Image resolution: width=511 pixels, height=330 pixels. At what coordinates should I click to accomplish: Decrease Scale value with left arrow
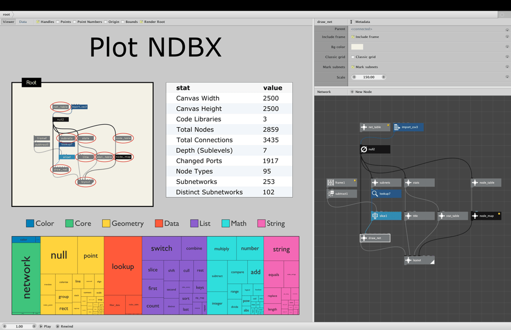tap(354, 77)
